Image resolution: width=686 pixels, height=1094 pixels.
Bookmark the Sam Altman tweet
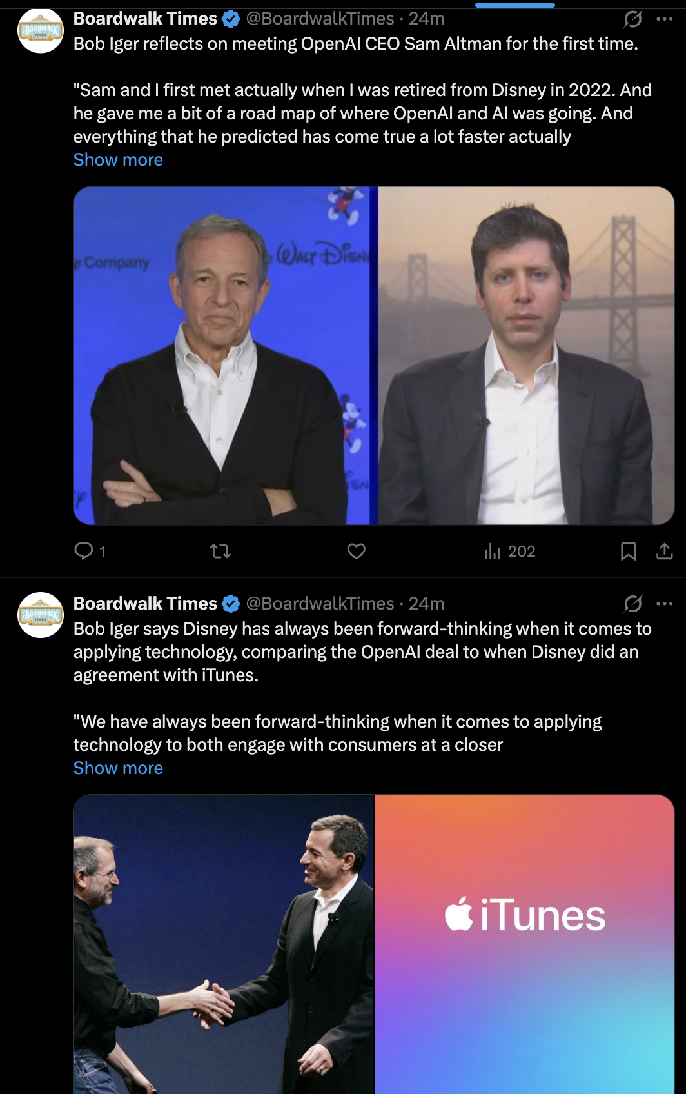[x=628, y=551]
